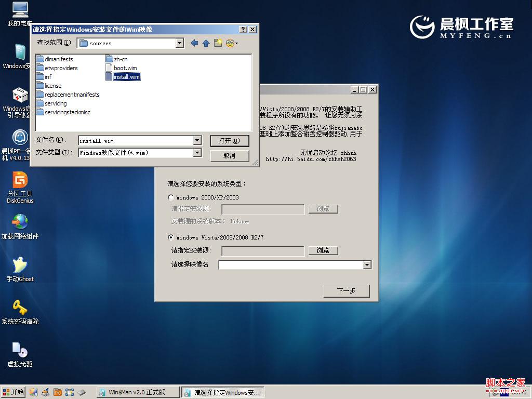
Task: Open the 虚拟光驱 utility
Action: click(20, 350)
